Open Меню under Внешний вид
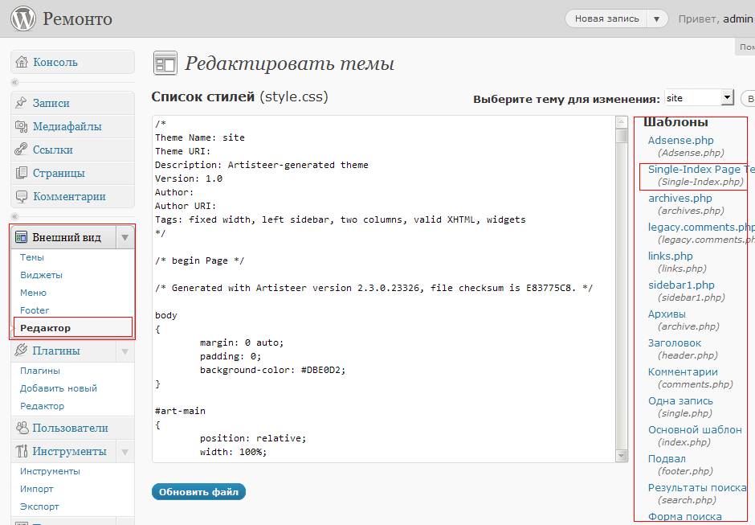The height and width of the screenshot is (525, 755). pos(33,293)
